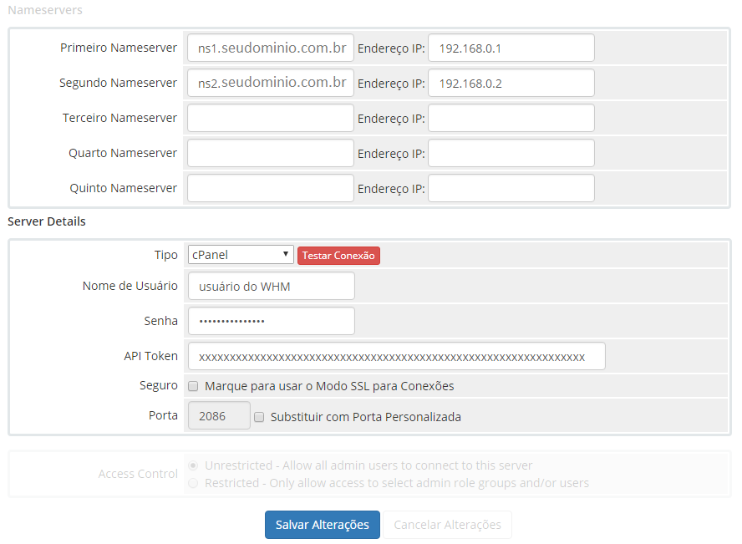Screen dimensions: 742x544
Task: Click the Segundo Nameserver IP address field
Action: 511,83
